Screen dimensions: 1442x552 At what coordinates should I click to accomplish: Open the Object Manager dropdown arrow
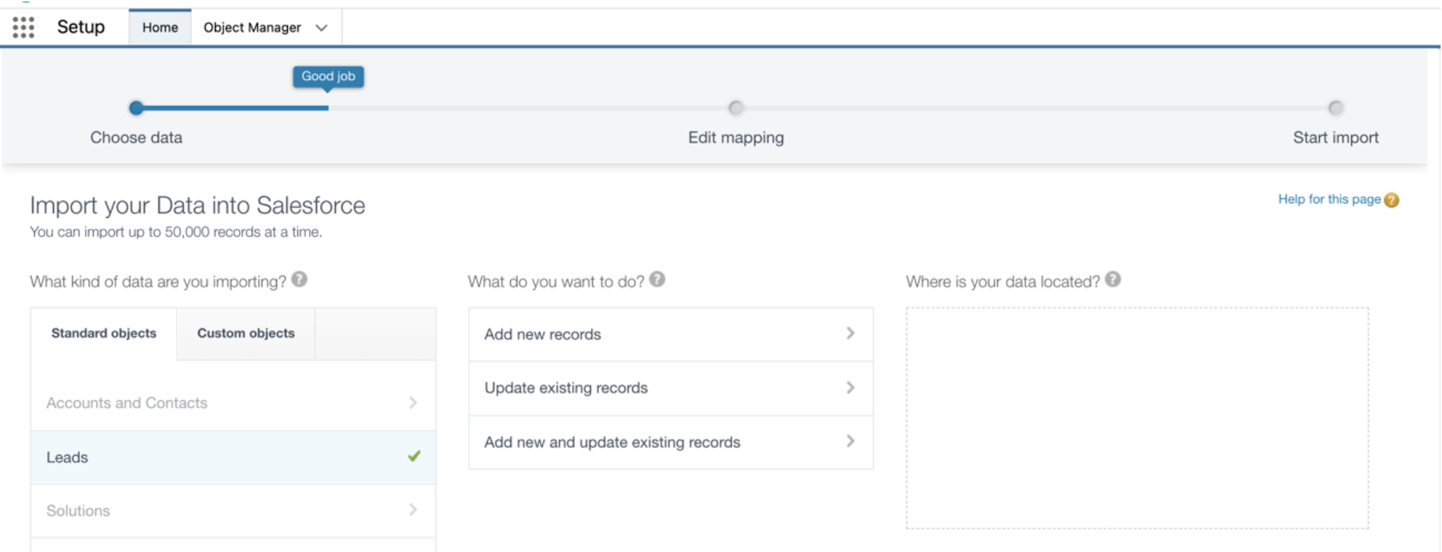point(321,28)
